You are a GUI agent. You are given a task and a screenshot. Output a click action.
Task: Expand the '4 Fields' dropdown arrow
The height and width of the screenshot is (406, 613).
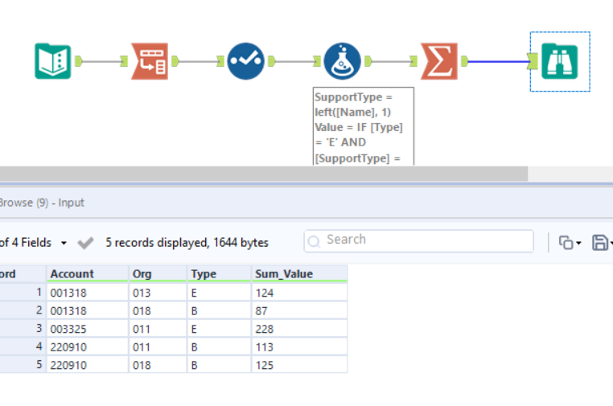[x=64, y=243]
